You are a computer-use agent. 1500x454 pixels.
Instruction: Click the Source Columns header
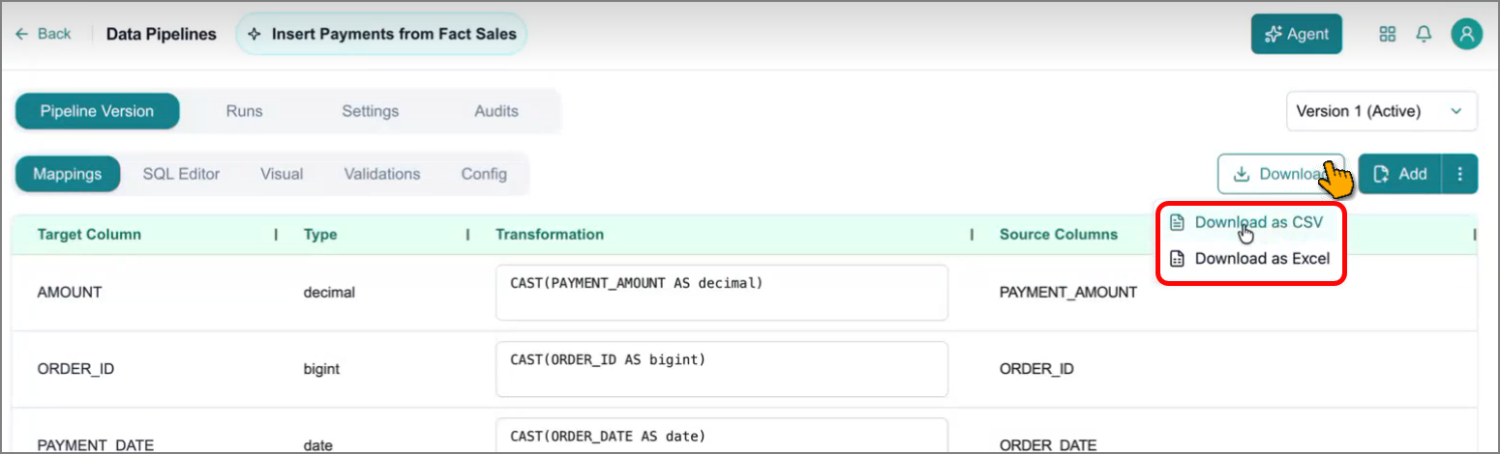coord(1059,234)
